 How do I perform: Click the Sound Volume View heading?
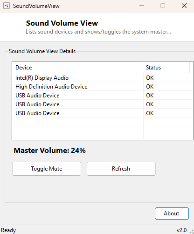tap(62, 23)
